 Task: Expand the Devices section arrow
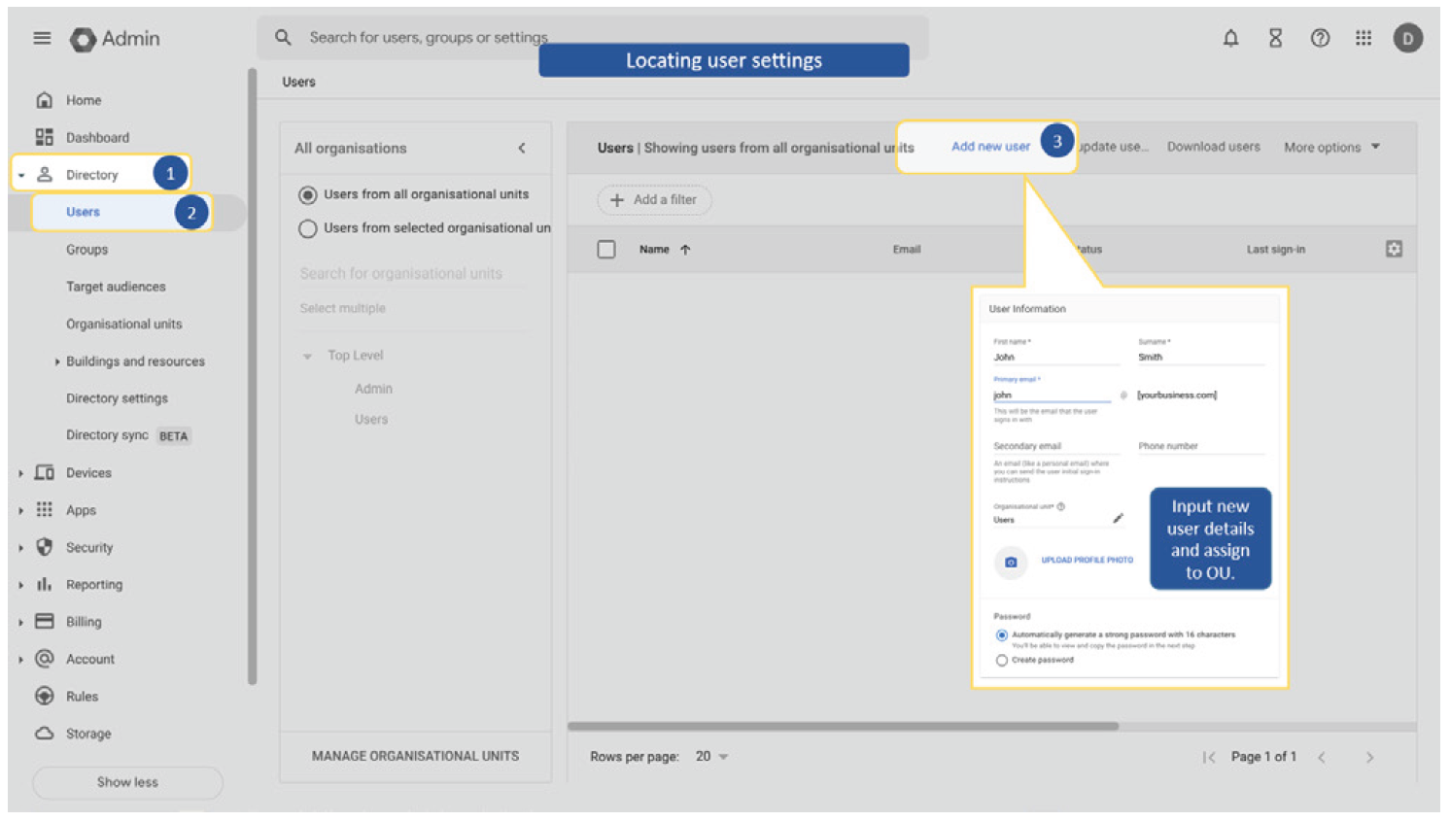point(21,473)
